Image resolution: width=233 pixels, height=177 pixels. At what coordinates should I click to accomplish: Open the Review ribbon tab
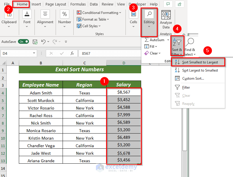108,4
